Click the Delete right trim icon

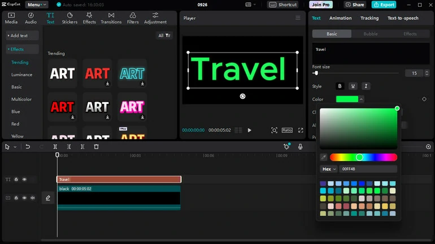click(82, 147)
